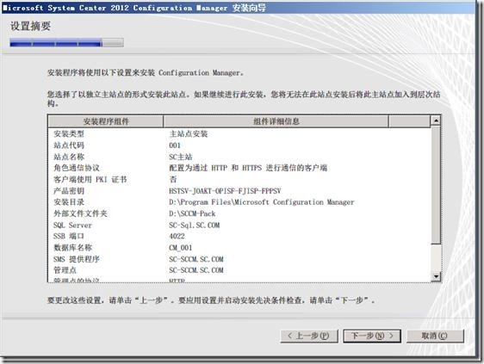Select the 管理点 SC-SCCM.SC.COM value
Screen dimensions: 484x364
[196, 270]
